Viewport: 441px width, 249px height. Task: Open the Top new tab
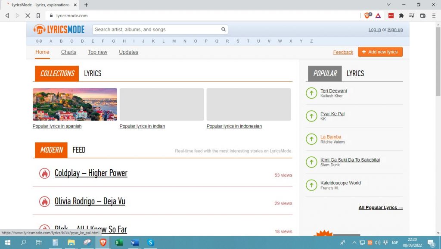click(x=97, y=52)
